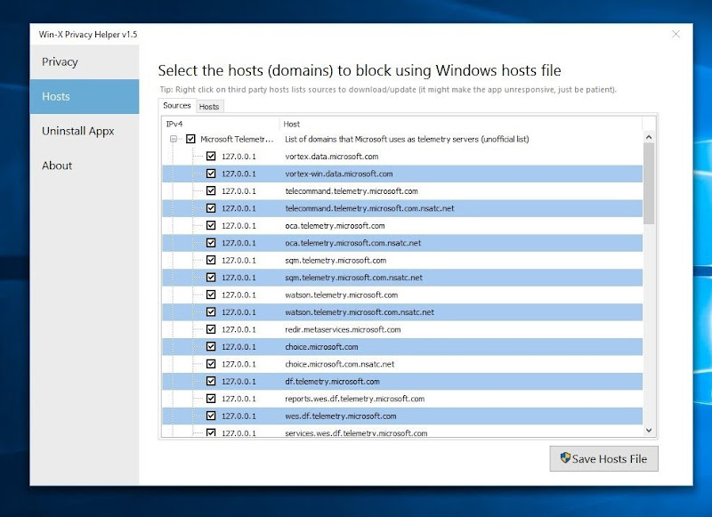Screen dimensions: 712x517
Task: Toggle checkbox for sqm.telemetry.microsoft.com.nsatc.net
Action: click(211, 277)
